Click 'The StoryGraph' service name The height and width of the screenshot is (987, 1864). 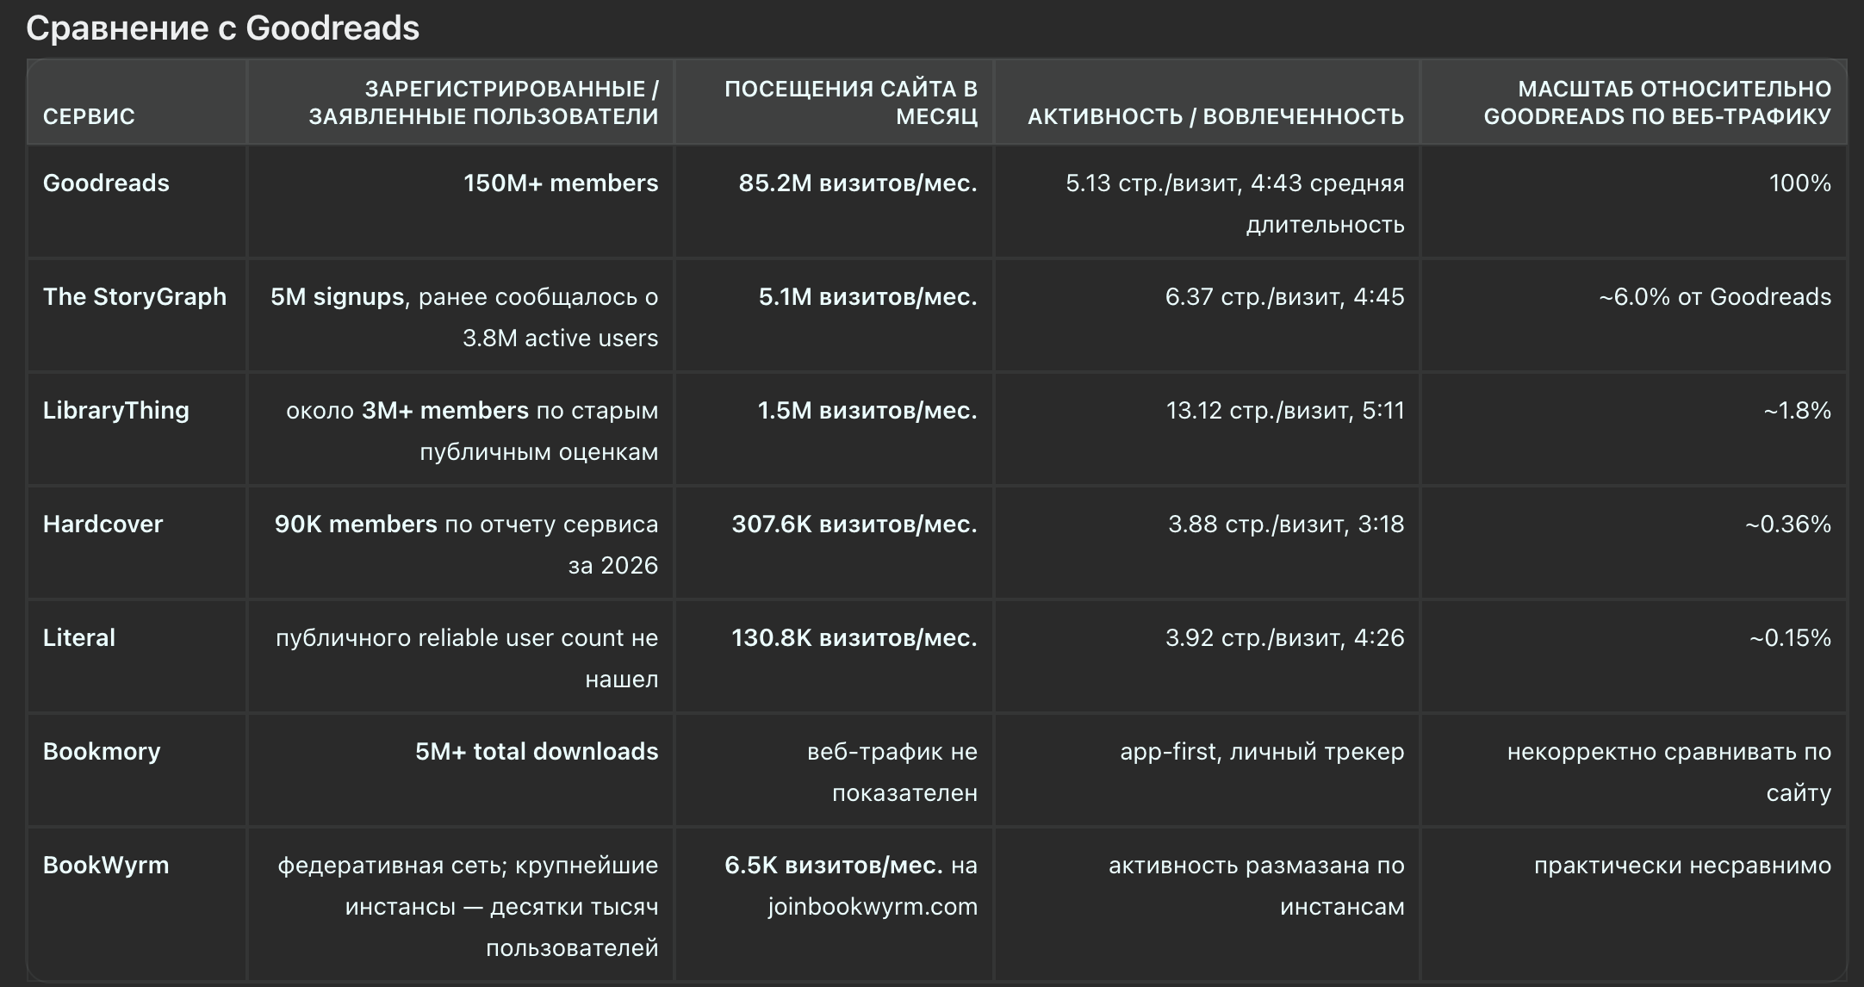point(134,297)
